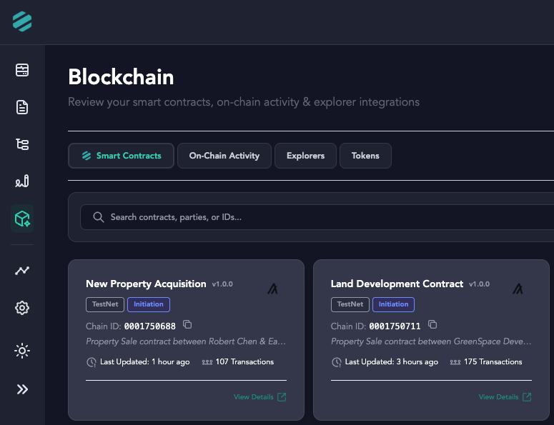554x425 pixels.
Task: Click TestNet badge on Land Development Contract card
Action: pos(350,304)
